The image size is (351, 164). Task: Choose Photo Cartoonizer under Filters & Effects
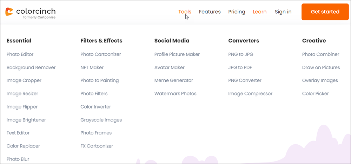click(101, 54)
